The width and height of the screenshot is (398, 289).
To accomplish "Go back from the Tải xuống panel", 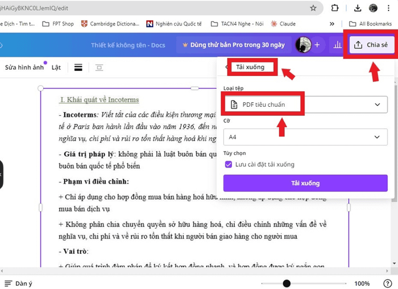I will click(x=226, y=67).
